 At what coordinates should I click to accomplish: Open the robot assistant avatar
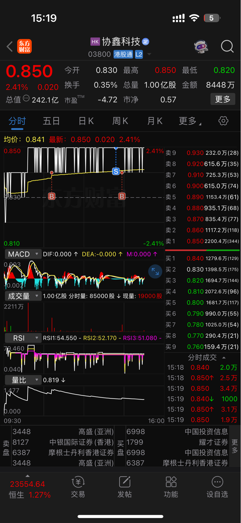(201, 46)
